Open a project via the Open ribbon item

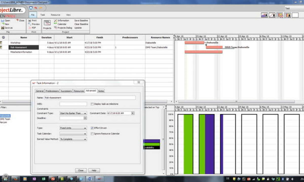coord(6,20)
